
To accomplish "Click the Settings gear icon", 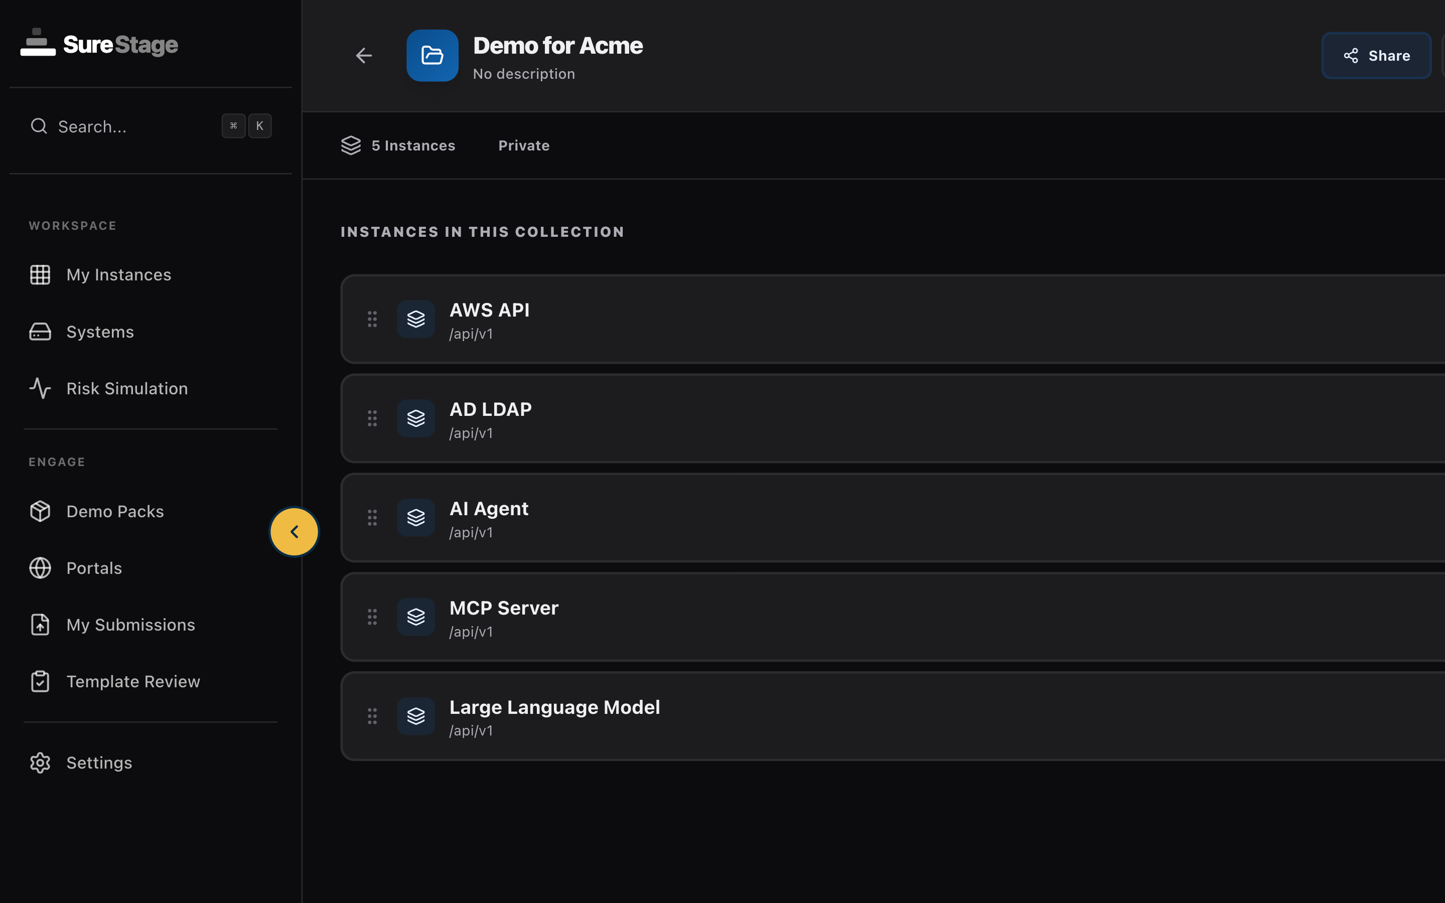I will pyautogui.click(x=40, y=763).
